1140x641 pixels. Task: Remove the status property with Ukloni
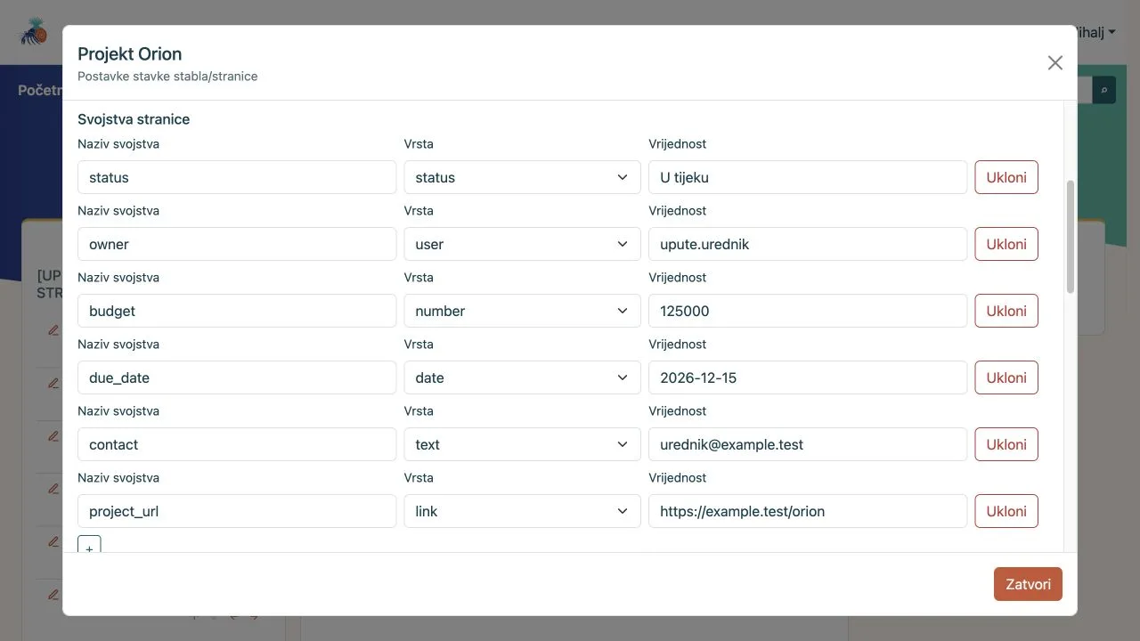tap(1006, 177)
